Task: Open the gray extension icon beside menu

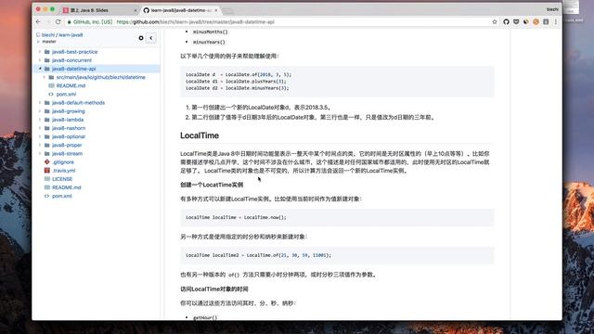Action: [x=546, y=22]
